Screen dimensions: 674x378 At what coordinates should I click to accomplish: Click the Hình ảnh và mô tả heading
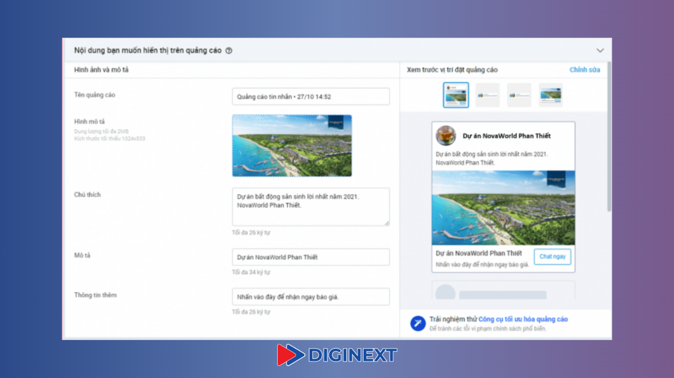[101, 70]
